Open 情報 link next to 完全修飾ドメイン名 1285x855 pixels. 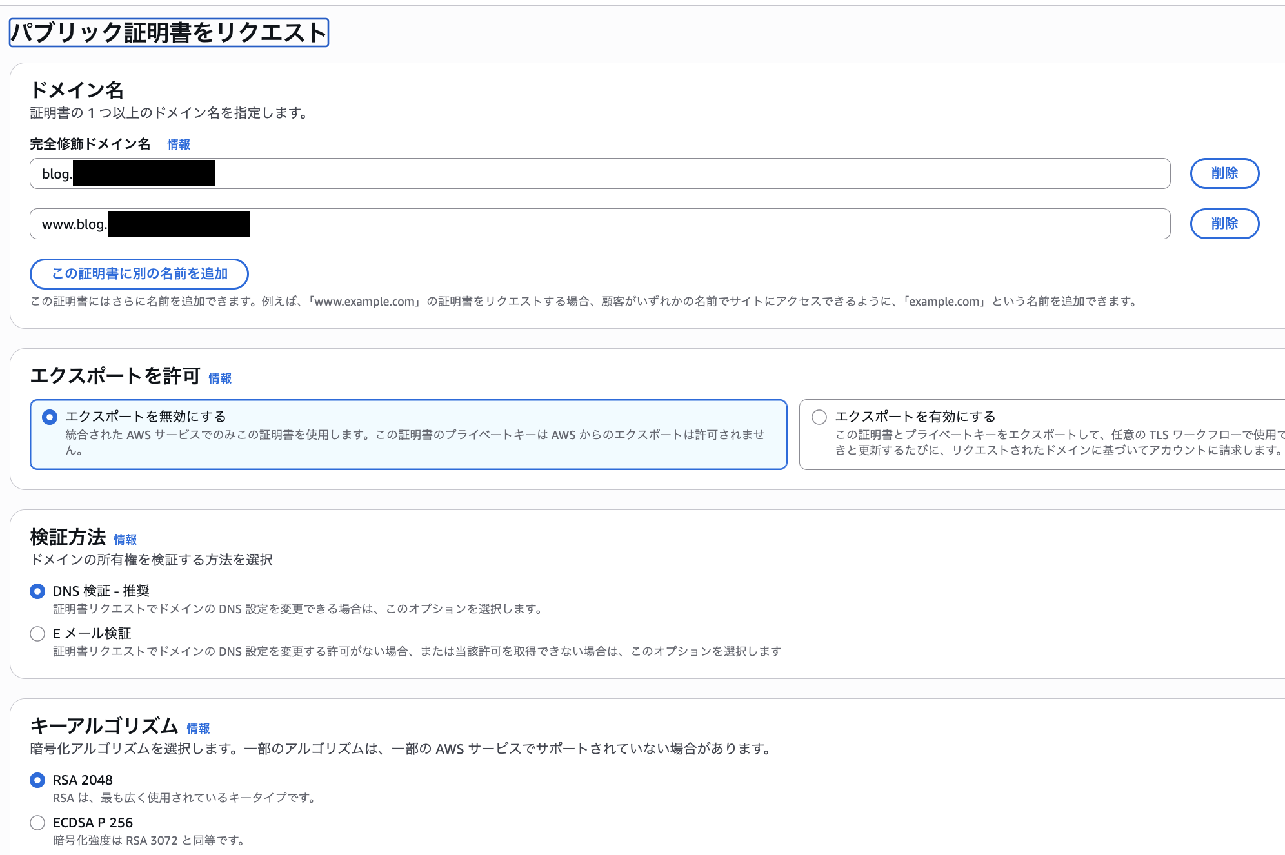[x=179, y=144]
